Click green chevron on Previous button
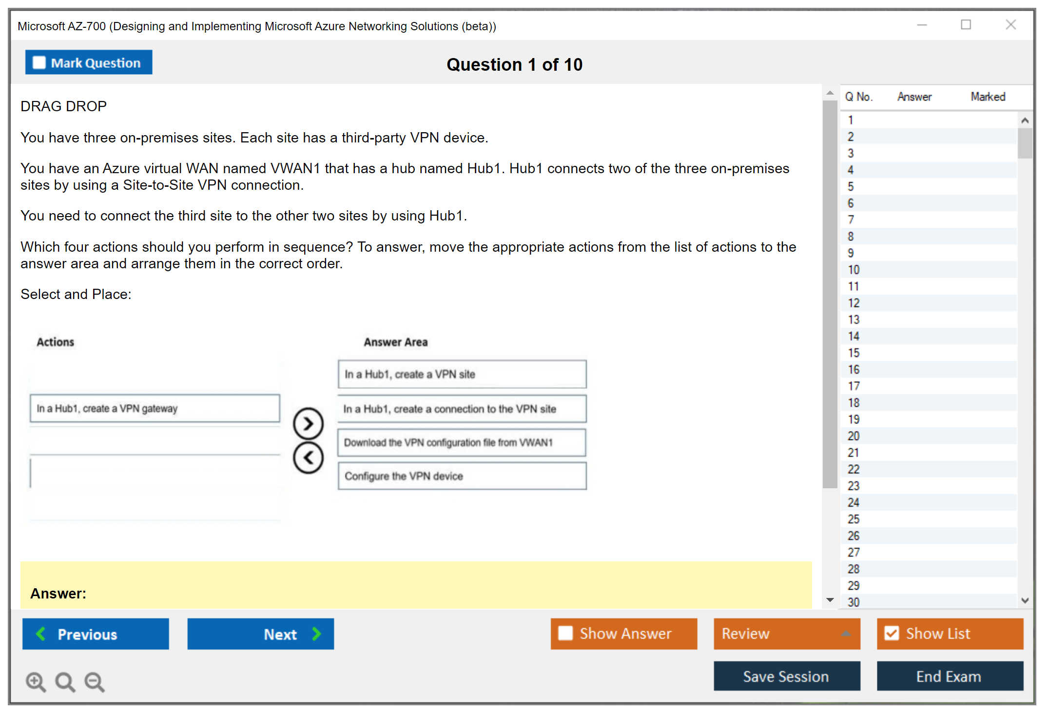The width and height of the screenshot is (1048, 717). (x=41, y=634)
